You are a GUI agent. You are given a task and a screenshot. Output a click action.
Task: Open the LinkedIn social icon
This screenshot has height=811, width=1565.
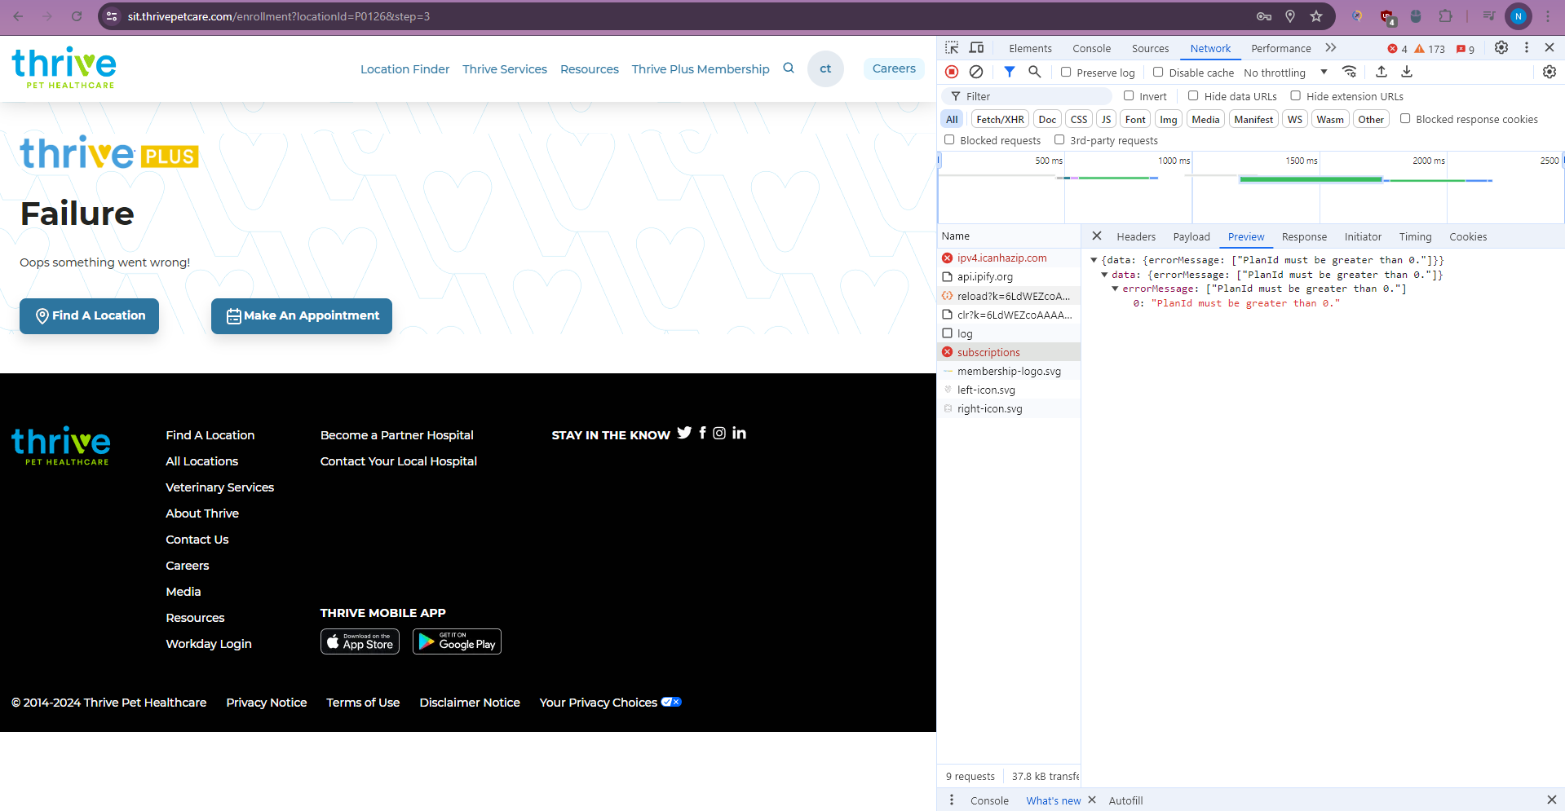pyautogui.click(x=739, y=433)
